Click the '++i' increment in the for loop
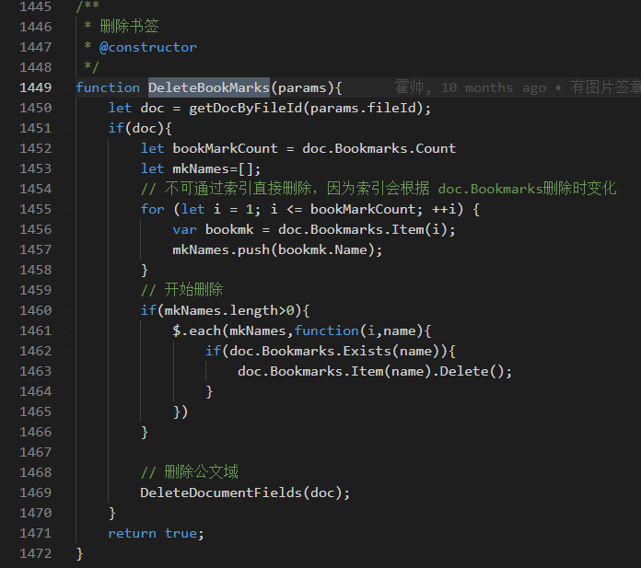The height and width of the screenshot is (568, 641). tap(444, 209)
